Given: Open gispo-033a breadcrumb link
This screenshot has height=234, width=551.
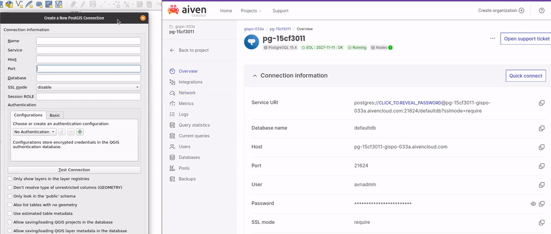Looking at the screenshot, I should [x=254, y=29].
